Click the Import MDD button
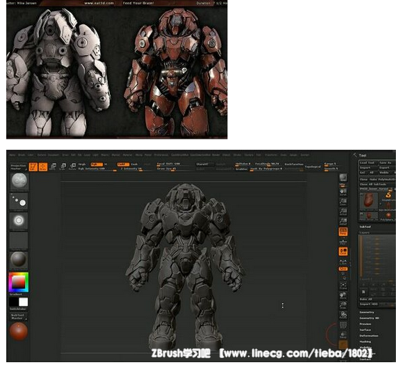Image resolution: width=398 pixels, height=365 pixels. (x=369, y=304)
